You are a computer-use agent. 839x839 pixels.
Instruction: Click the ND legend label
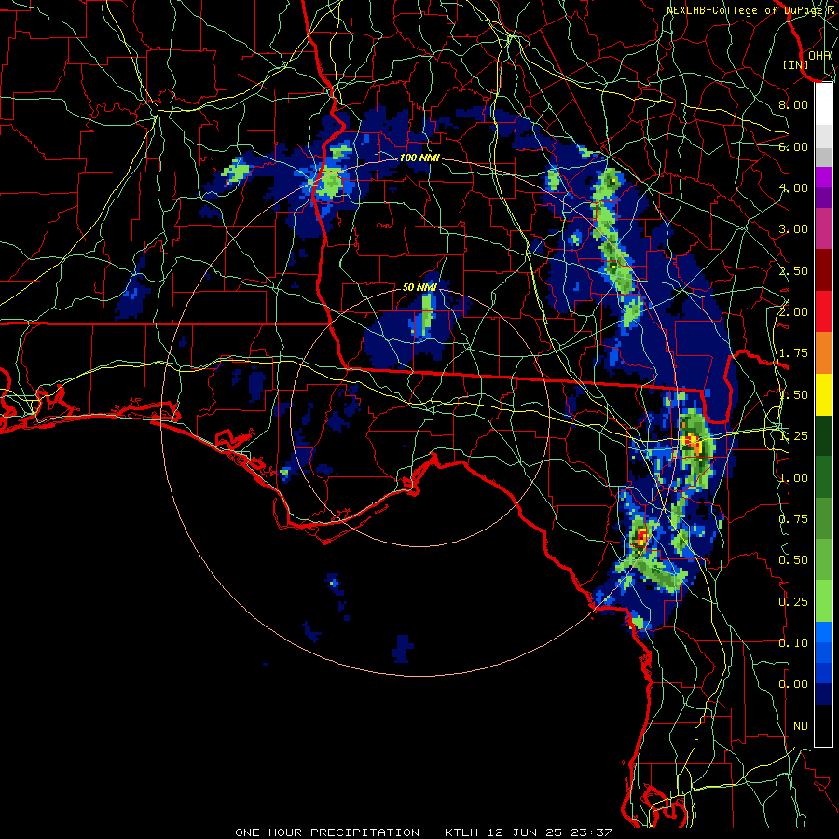(801, 726)
